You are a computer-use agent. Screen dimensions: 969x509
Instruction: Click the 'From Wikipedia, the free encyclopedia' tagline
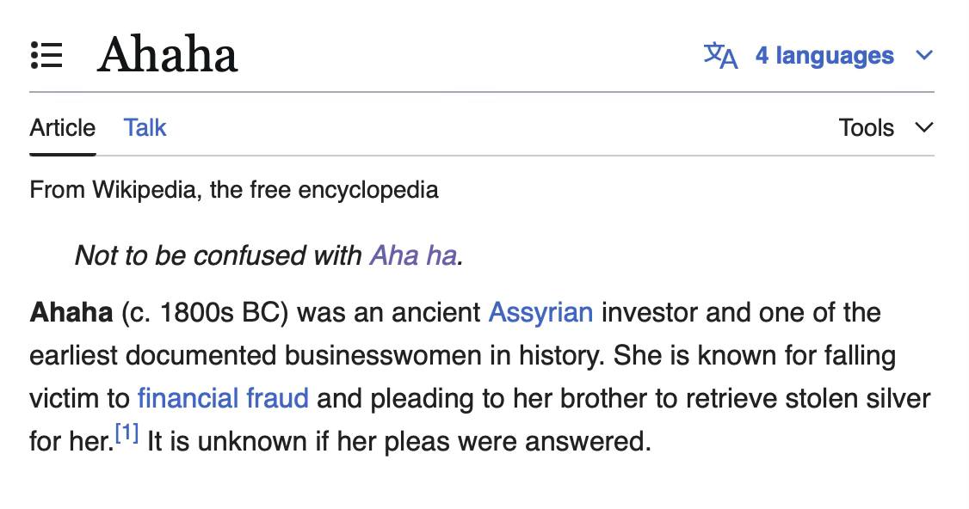[x=234, y=189]
